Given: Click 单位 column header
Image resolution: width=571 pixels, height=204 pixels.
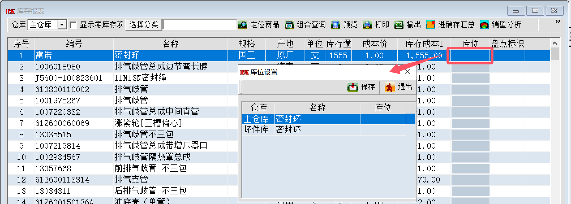Looking at the screenshot, I should click(x=314, y=44).
